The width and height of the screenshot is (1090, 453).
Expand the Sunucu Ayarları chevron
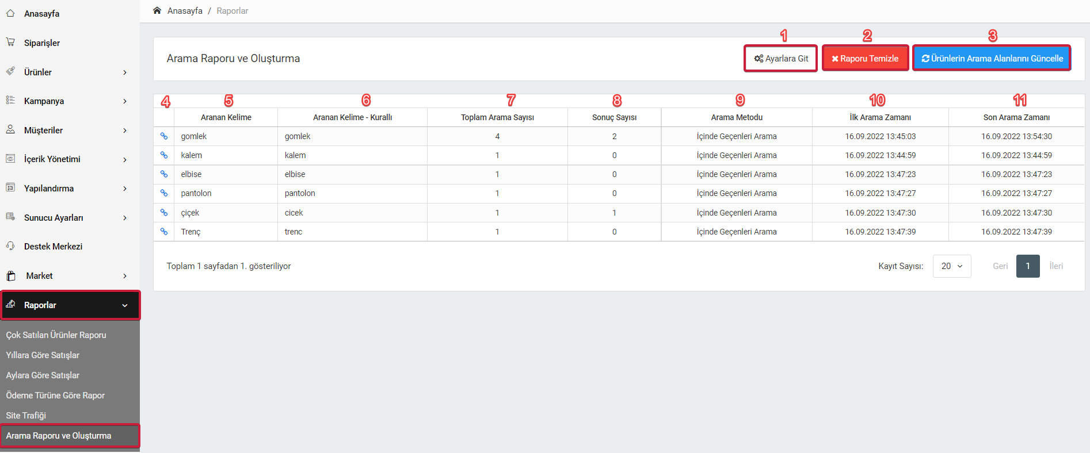(125, 218)
